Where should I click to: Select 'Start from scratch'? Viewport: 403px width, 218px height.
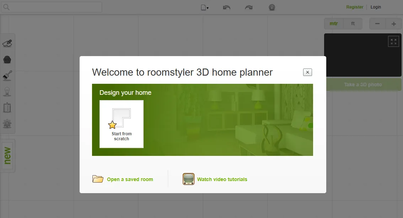point(122,124)
